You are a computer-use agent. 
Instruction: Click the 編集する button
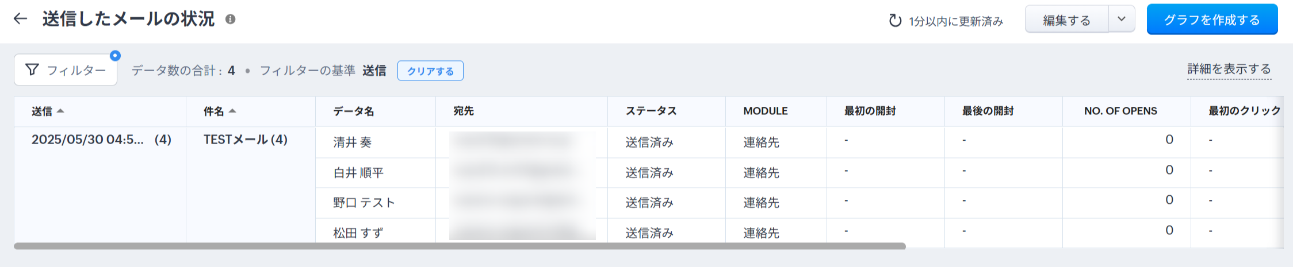click(1066, 20)
